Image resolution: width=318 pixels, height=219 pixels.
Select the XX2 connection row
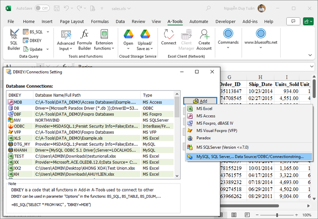click(x=91, y=168)
